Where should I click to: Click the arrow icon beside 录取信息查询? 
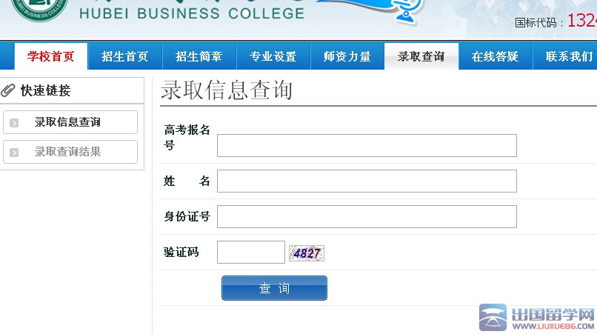pyautogui.click(x=14, y=123)
